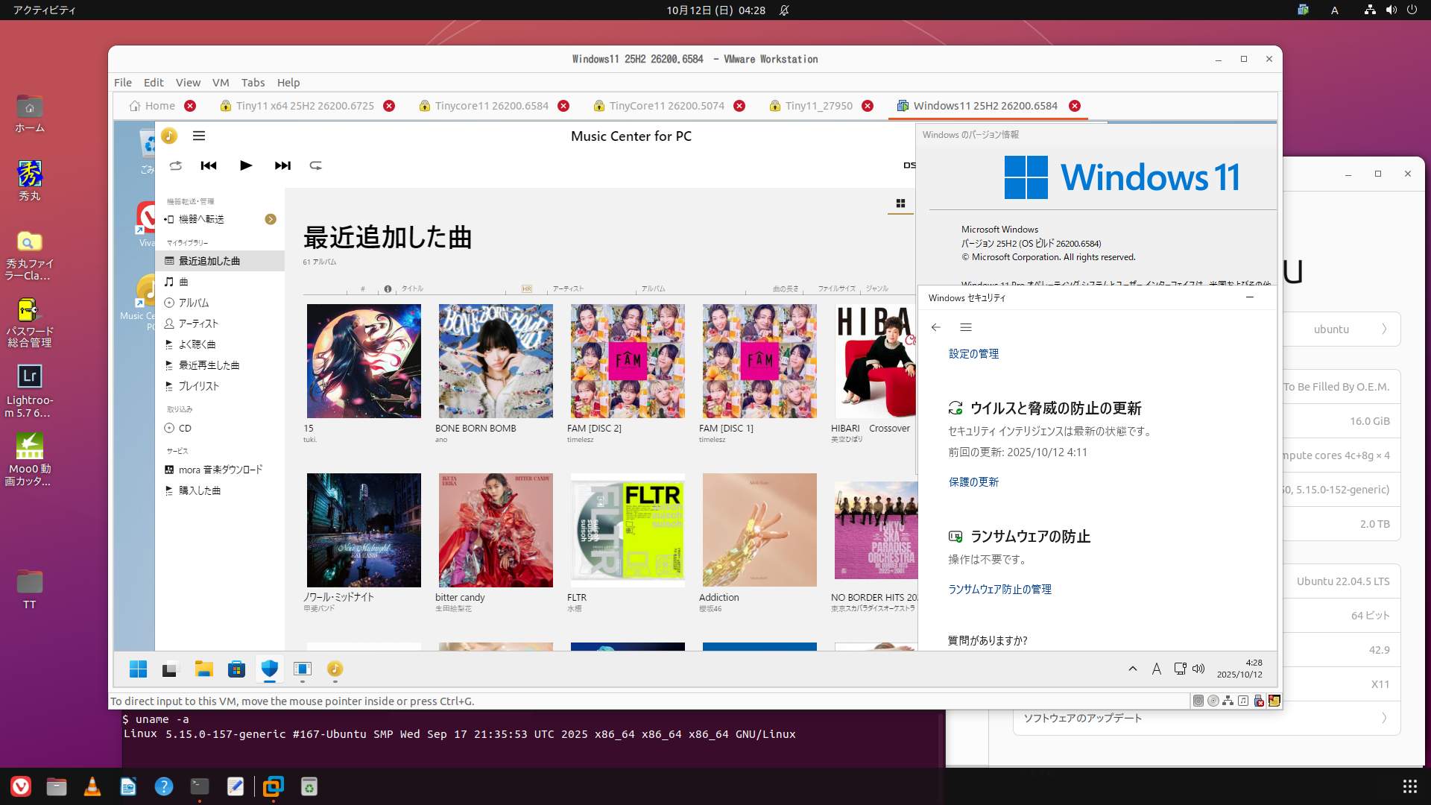Click ランサムウェア防止の管理 link
1431x805 pixels.
click(999, 590)
